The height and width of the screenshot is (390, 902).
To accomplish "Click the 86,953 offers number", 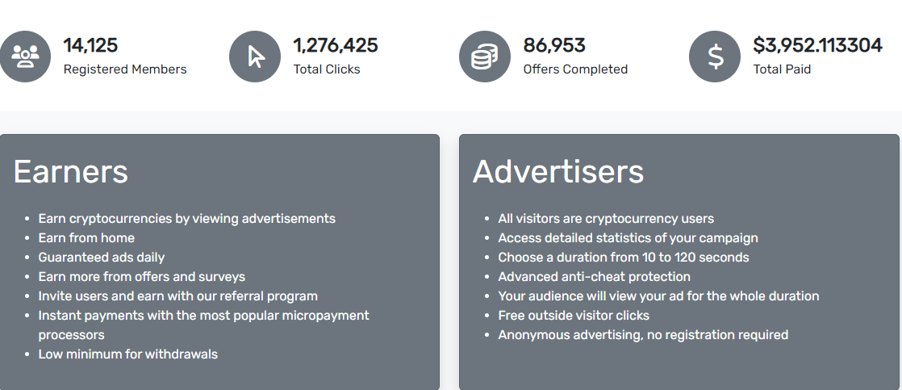I will 554,45.
